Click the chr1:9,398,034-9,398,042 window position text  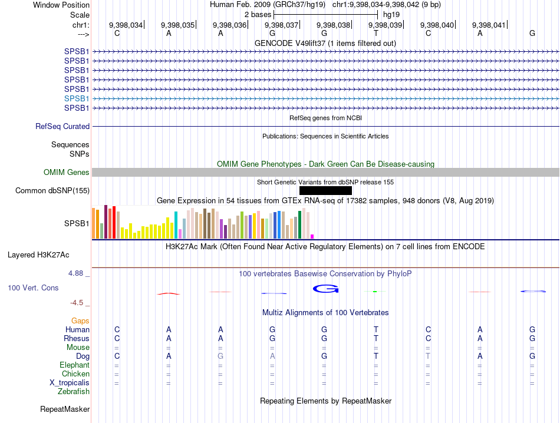387,5
